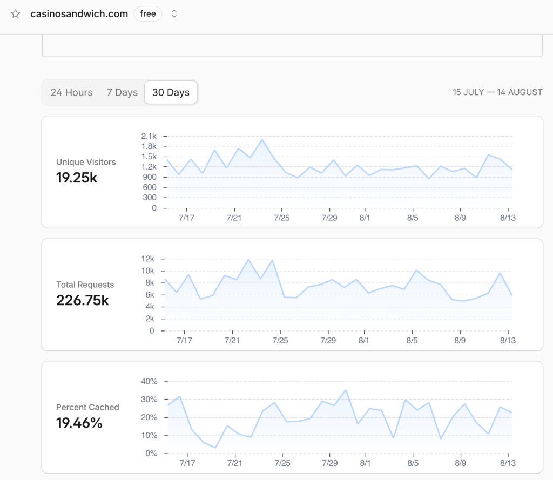Viewport: 553px width, 480px height.
Task: Click the 7/29 tick on Percent Cached chart
Action: (330, 463)
